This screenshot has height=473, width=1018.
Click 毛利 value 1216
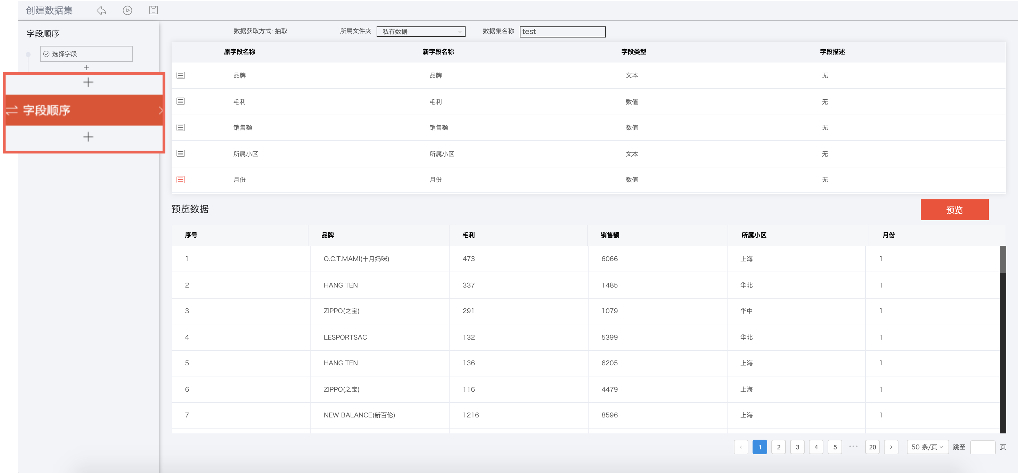click(x=471, y=415)
